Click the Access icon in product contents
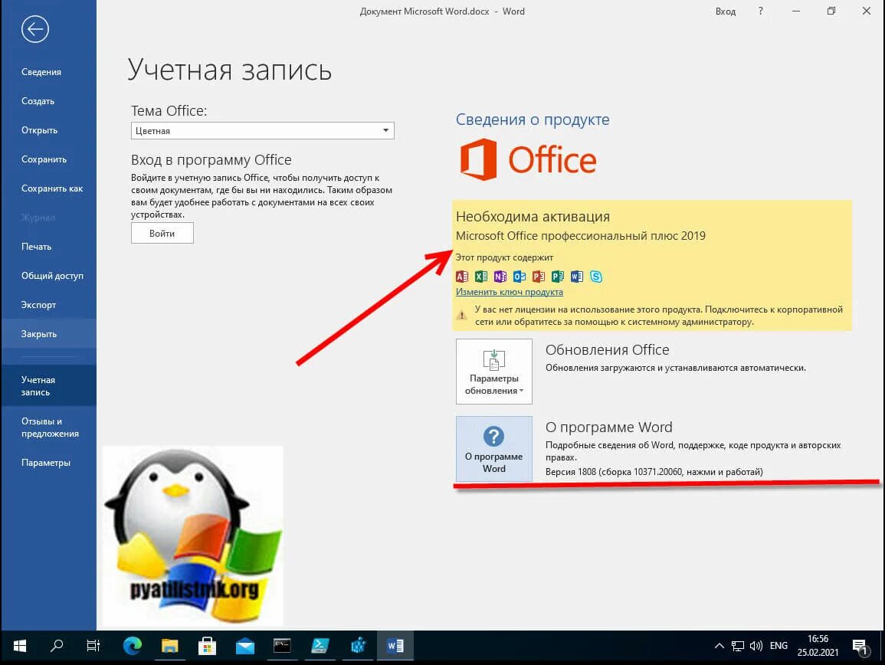 pos(462,276)
